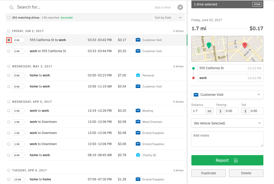This screenshot has height=184, width=274.
Task: Click the 2 mi tag on work to work row
Action: point(19,111)
